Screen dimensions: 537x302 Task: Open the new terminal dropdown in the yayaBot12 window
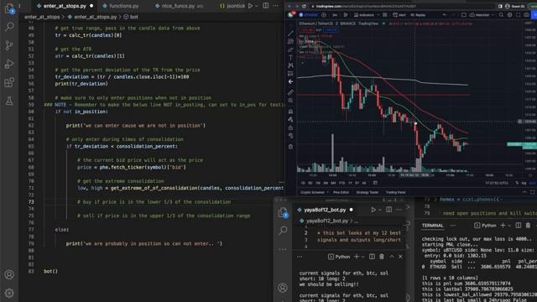(362, 257)
